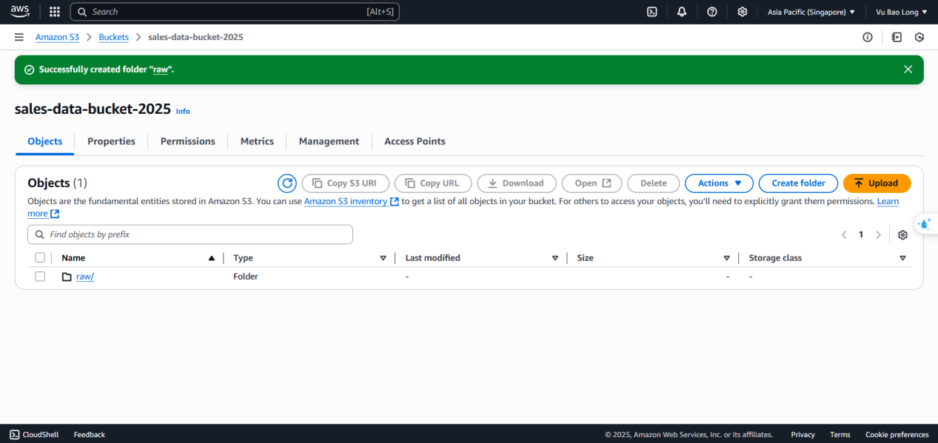
Task: Go to the previous page arrow
Action: (844, 234)
